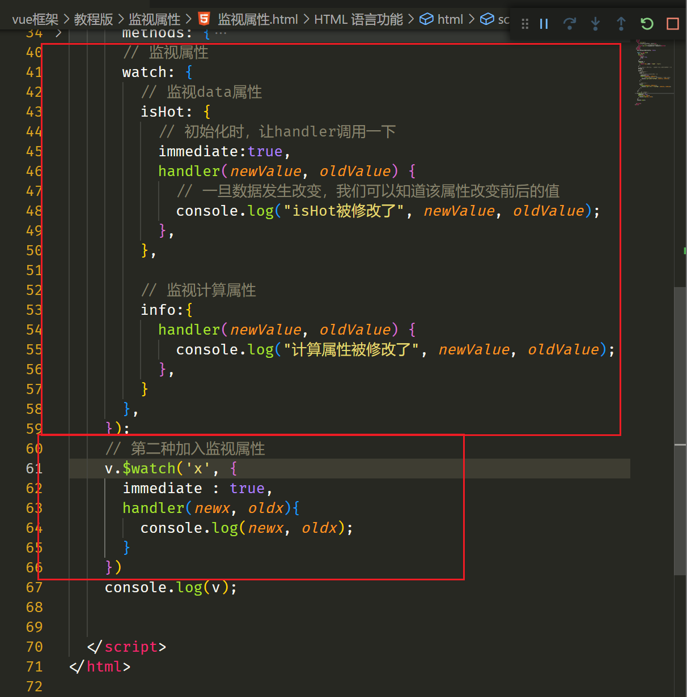Click line number 61 in the gutter
Viewport: 687px width, 697px height.
pos(34,468)
